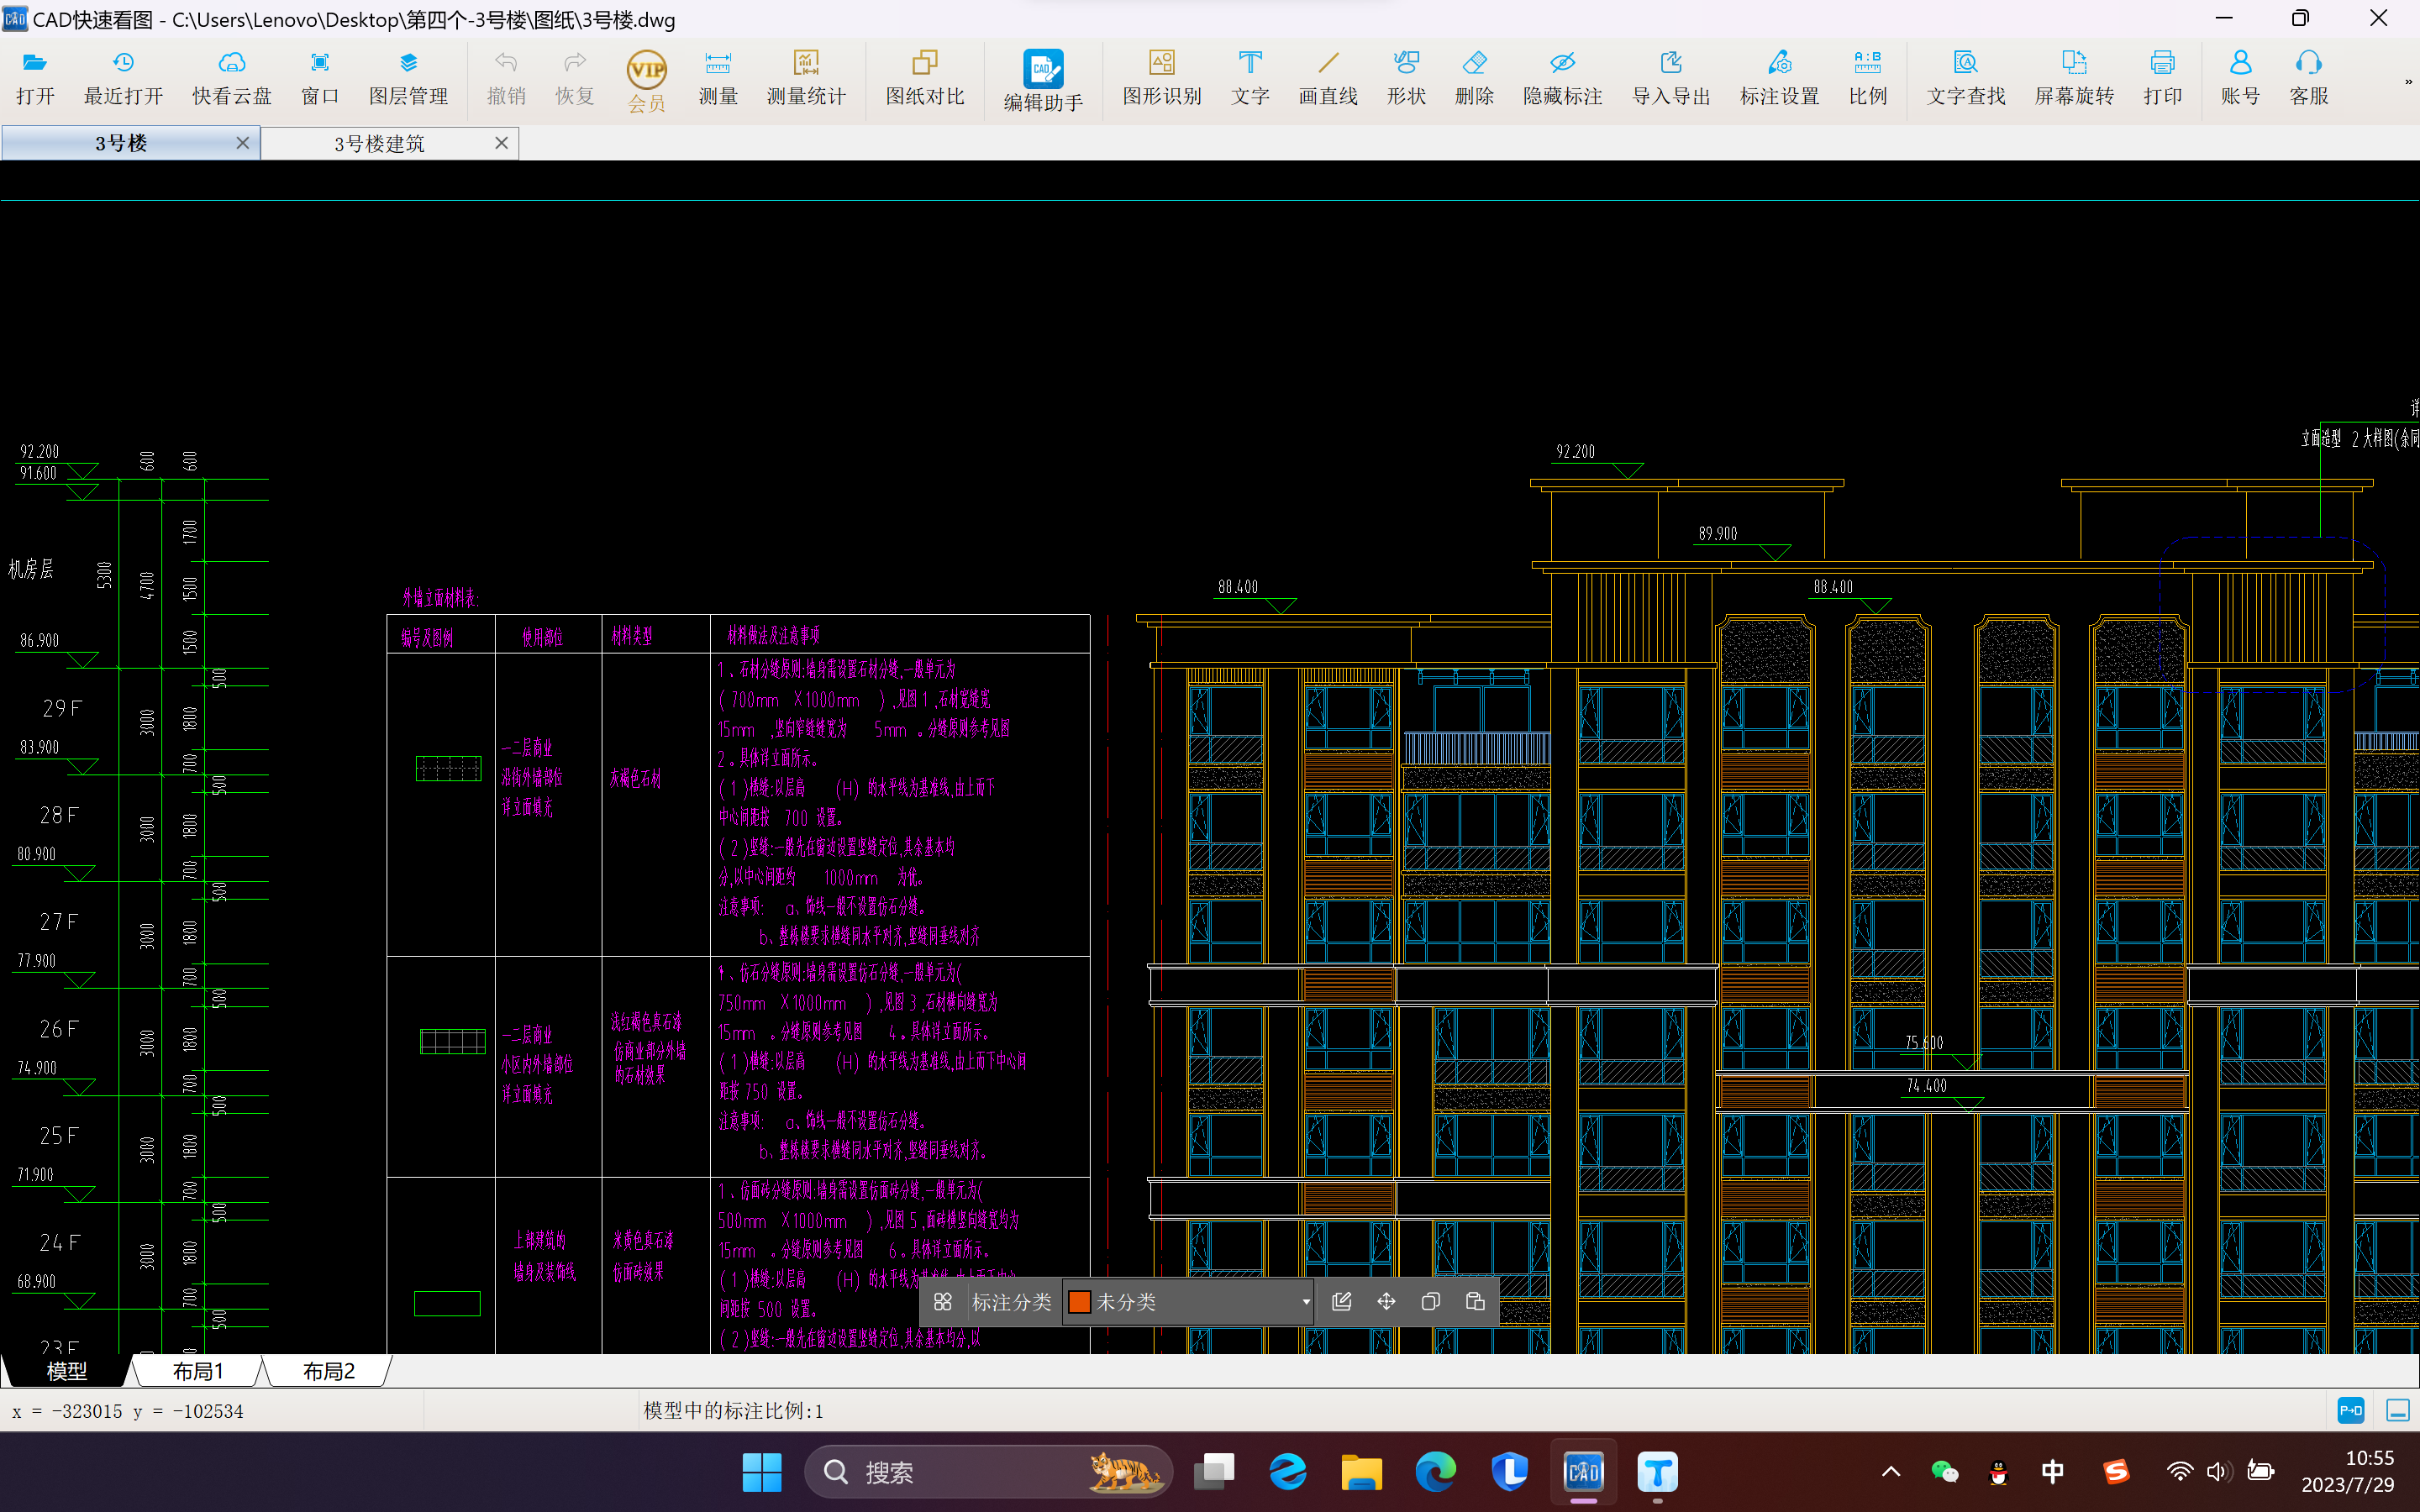Viewport: 2420px width, 1512px height.
Task: Set drawing 比例 scale
Action: point(1867,78)
